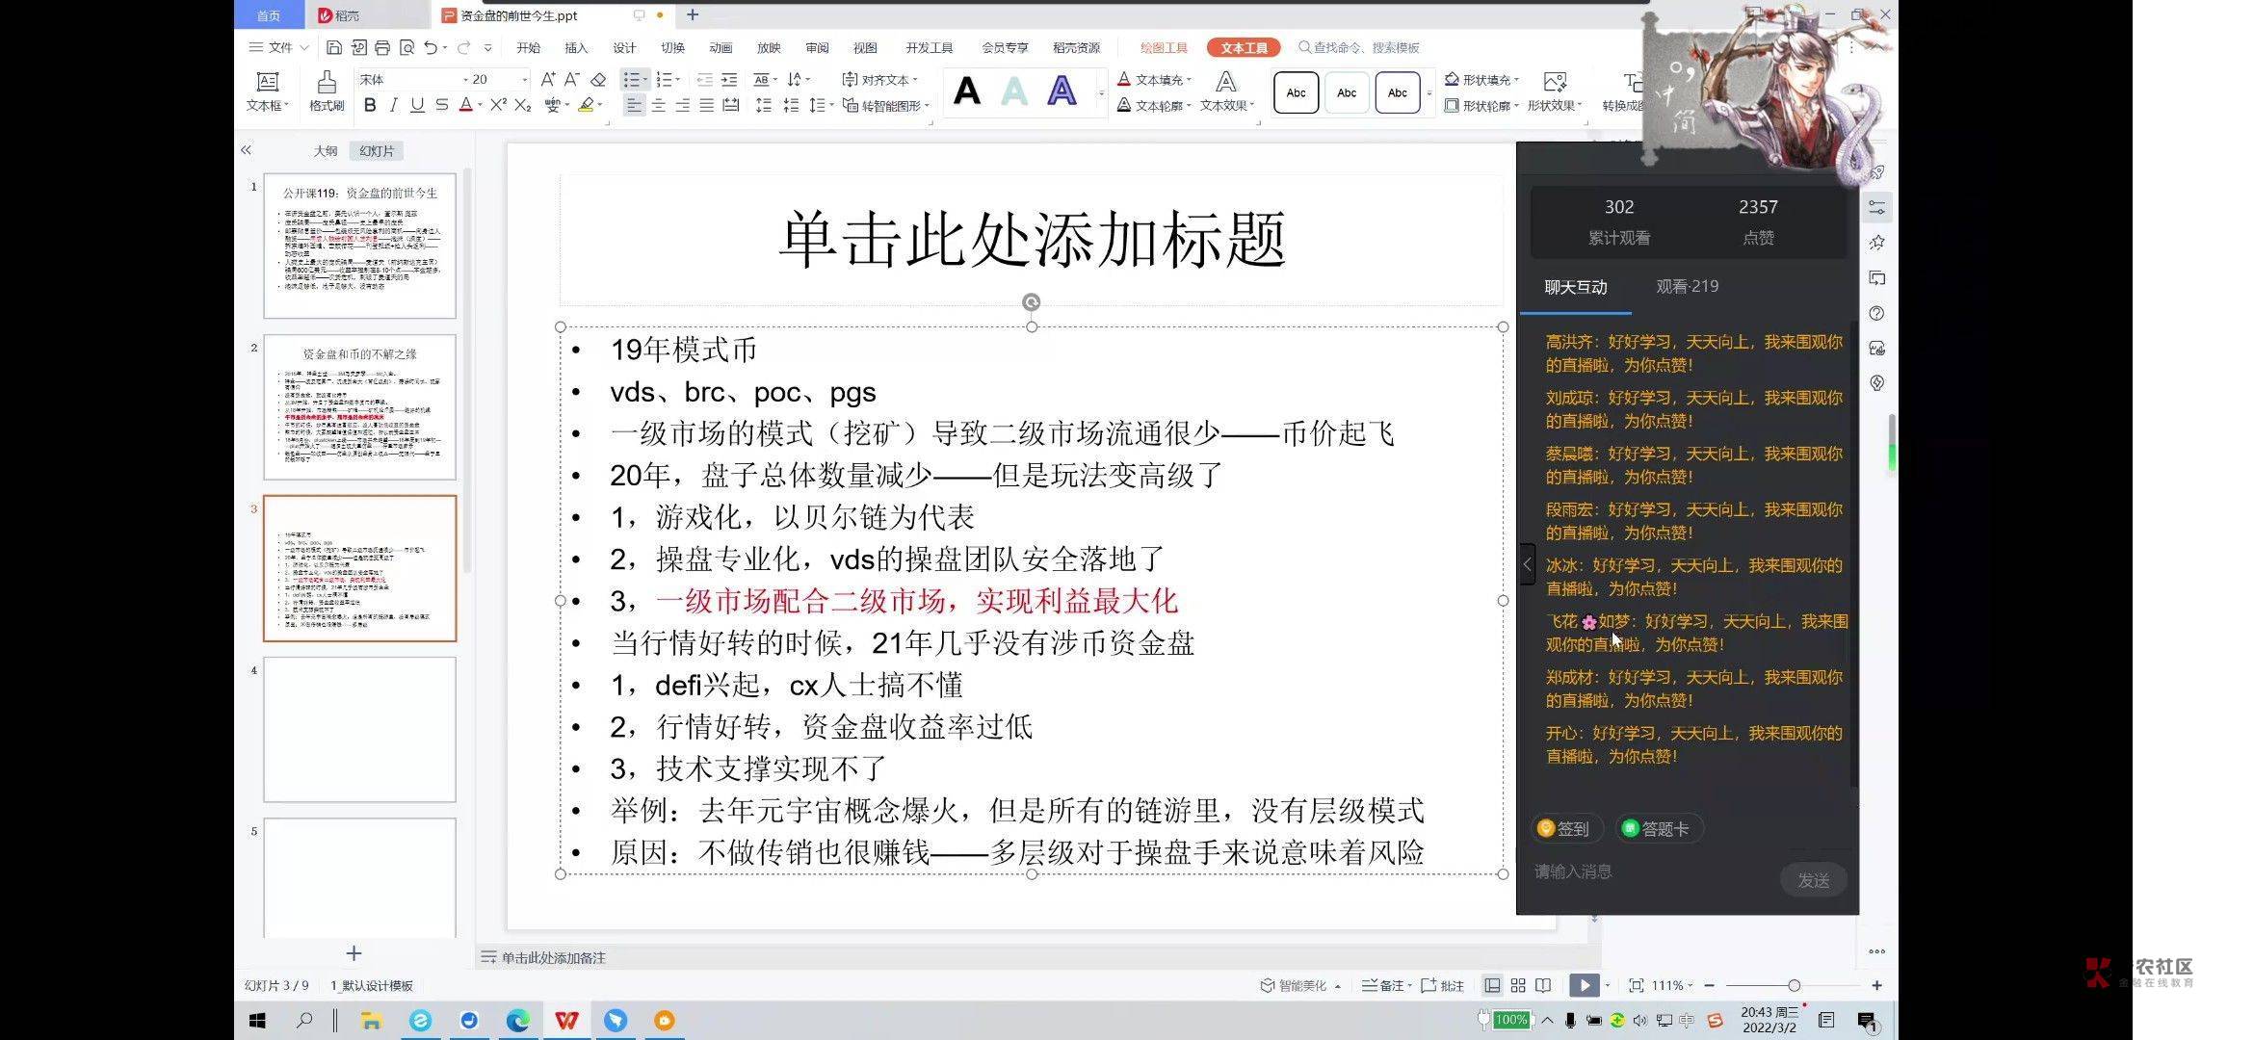Expand the 文件 menu dropdown

[x=304, y=47]
